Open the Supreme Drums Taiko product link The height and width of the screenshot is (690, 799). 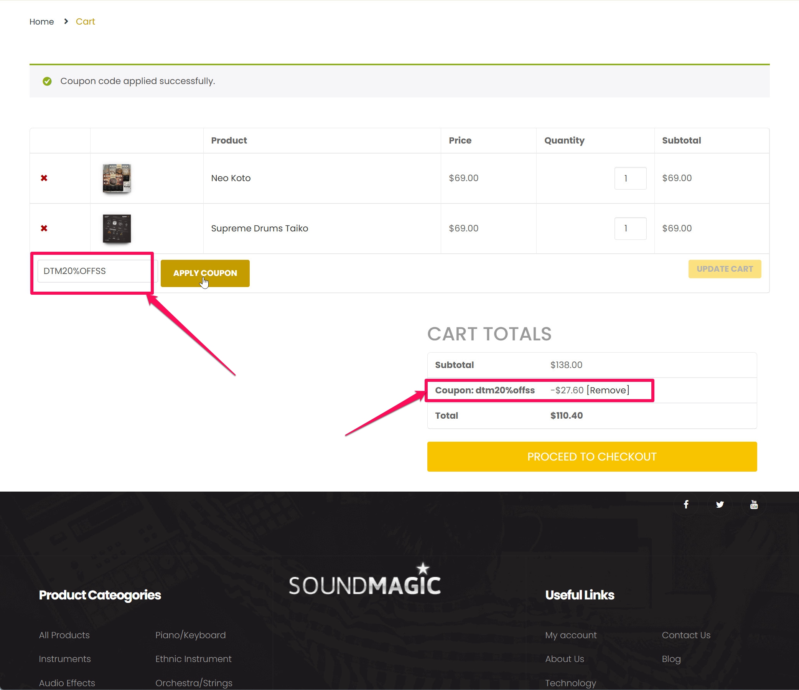tap(260, 228)
